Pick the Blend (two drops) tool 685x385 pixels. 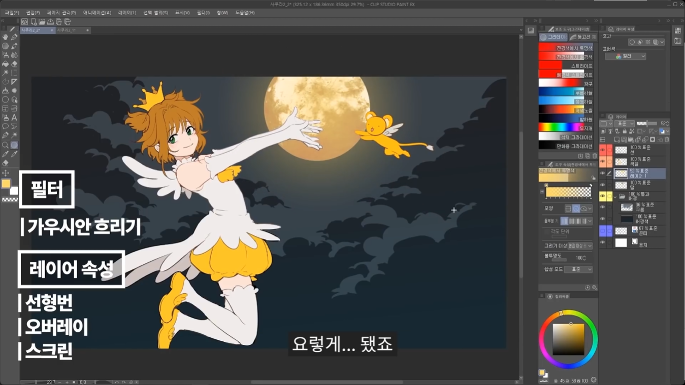14,55
